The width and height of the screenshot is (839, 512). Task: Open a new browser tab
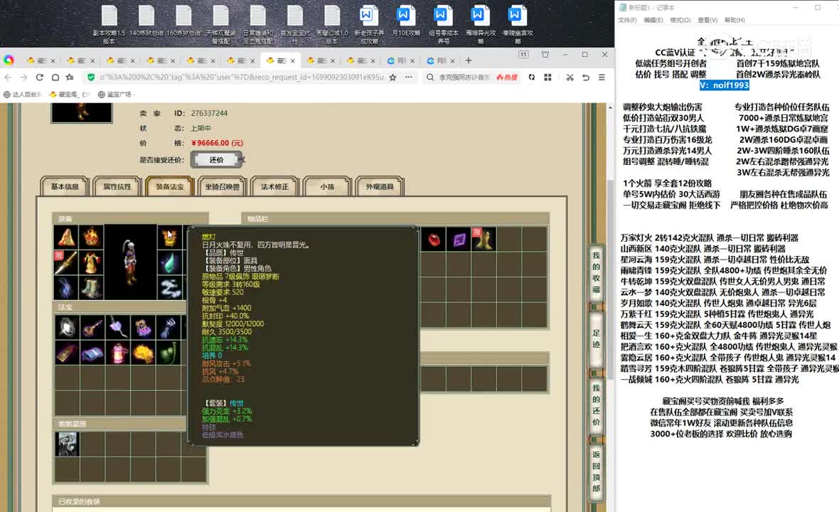[468, 60]
